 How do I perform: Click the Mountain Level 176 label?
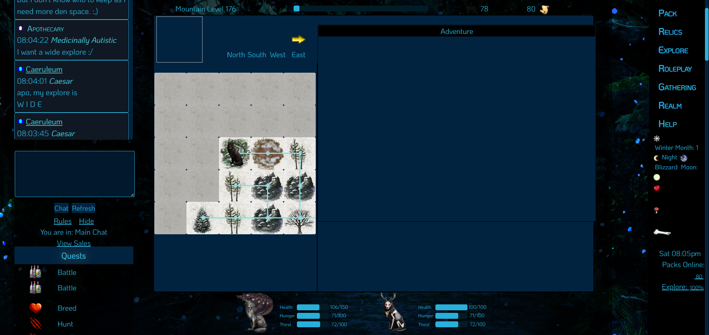tap(206, 9)
